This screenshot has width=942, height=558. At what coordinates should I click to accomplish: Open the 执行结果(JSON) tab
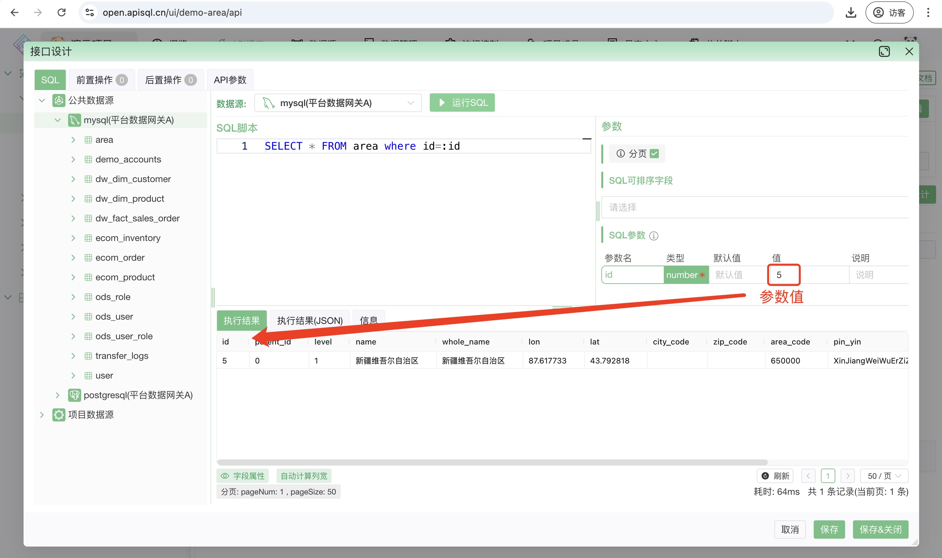pyautogui.click(x=310, y=320)
